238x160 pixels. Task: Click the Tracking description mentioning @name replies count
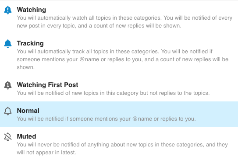point(123,59)
